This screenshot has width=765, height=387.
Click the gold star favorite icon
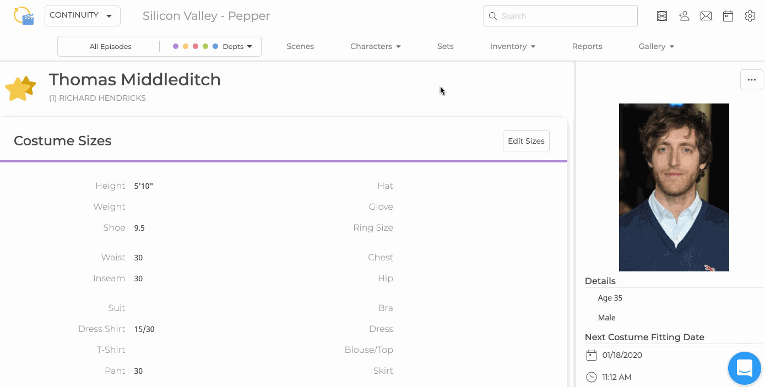pos(20,88)
